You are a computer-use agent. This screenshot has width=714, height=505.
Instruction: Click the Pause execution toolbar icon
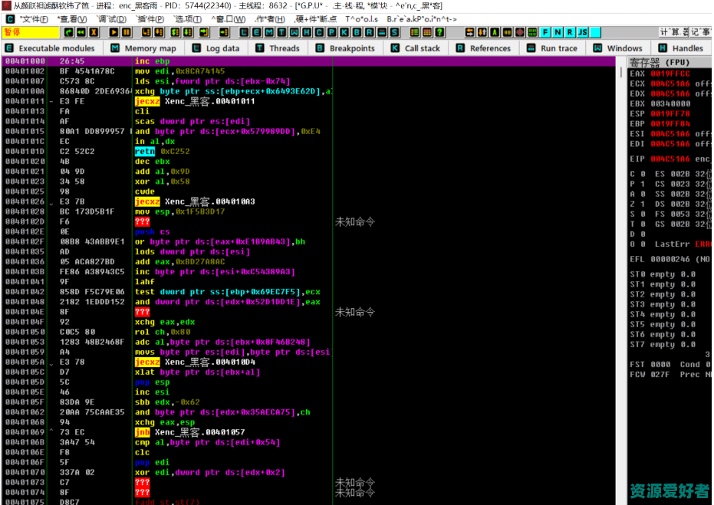(126, 32)
